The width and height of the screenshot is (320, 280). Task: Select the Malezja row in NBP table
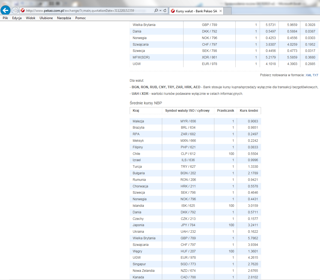(x=195, y=121)
